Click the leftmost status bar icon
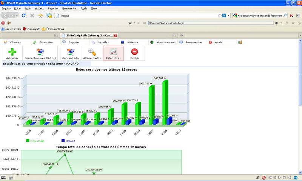302x181 pixels. [x=3, y=178]
